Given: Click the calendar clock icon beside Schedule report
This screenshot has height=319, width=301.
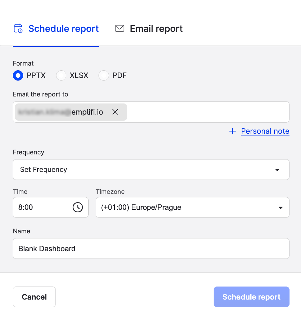Looking at the screenshot, I should click(18, 29).
